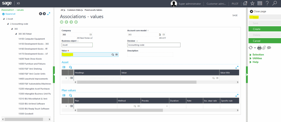Maximize the Asset grid section
Viewport: 281px width, 122px height.
point(237,67)
